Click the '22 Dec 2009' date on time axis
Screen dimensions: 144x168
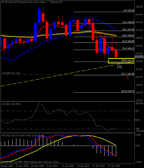pyautogui.click(x=22, y=166)
